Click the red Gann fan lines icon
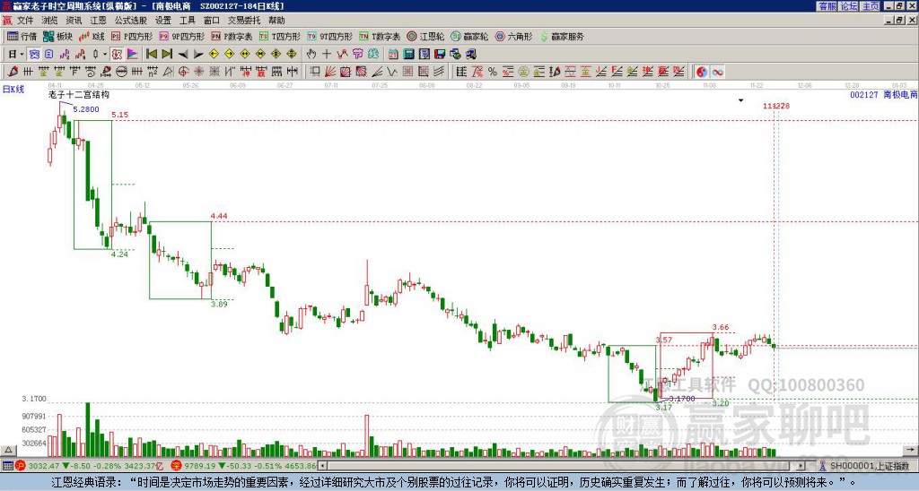 coord(330,72)
